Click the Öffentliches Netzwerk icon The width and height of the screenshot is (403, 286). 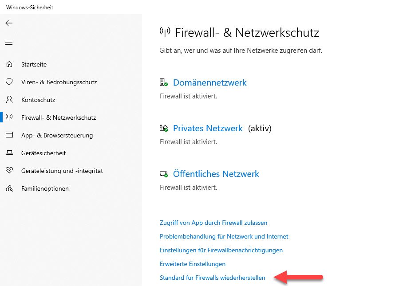click(163, 174)
